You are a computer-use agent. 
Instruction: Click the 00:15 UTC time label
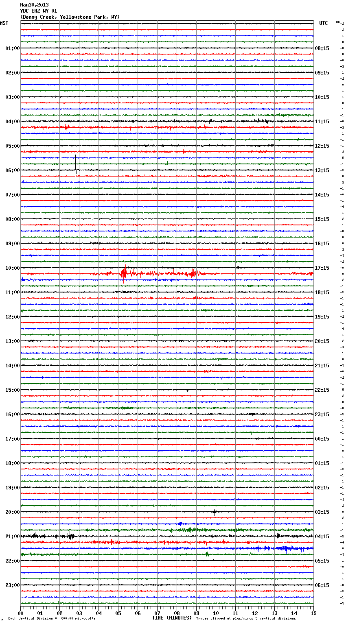pos(322,439)
